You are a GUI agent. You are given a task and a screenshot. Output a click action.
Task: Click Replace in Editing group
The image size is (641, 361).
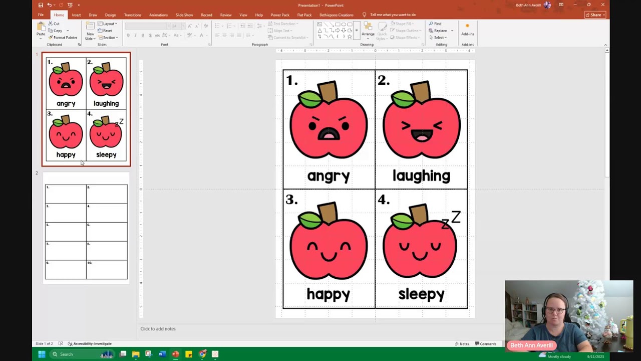[x=438, y=31]
